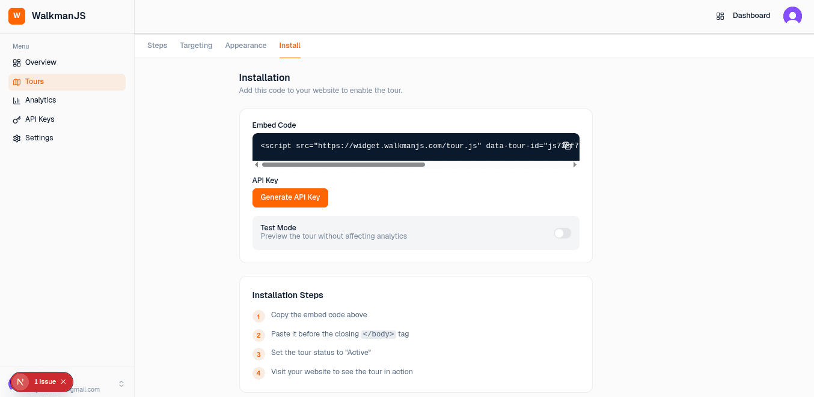Enable Test Mode

(x=562, y=233)
